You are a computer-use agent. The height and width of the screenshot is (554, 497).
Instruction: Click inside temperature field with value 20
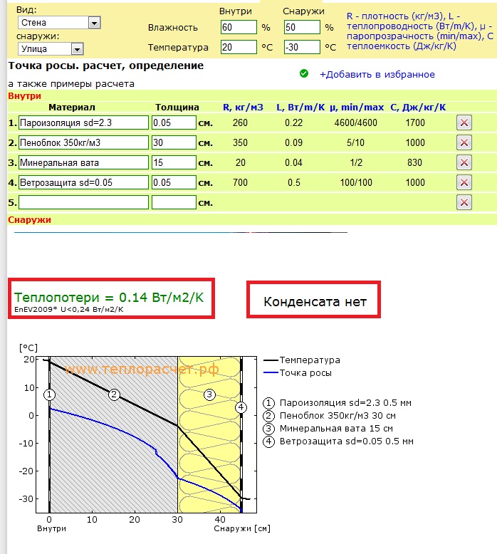239,47
